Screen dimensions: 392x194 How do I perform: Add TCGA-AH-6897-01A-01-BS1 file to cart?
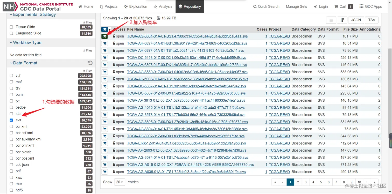[x=104, y=43]
